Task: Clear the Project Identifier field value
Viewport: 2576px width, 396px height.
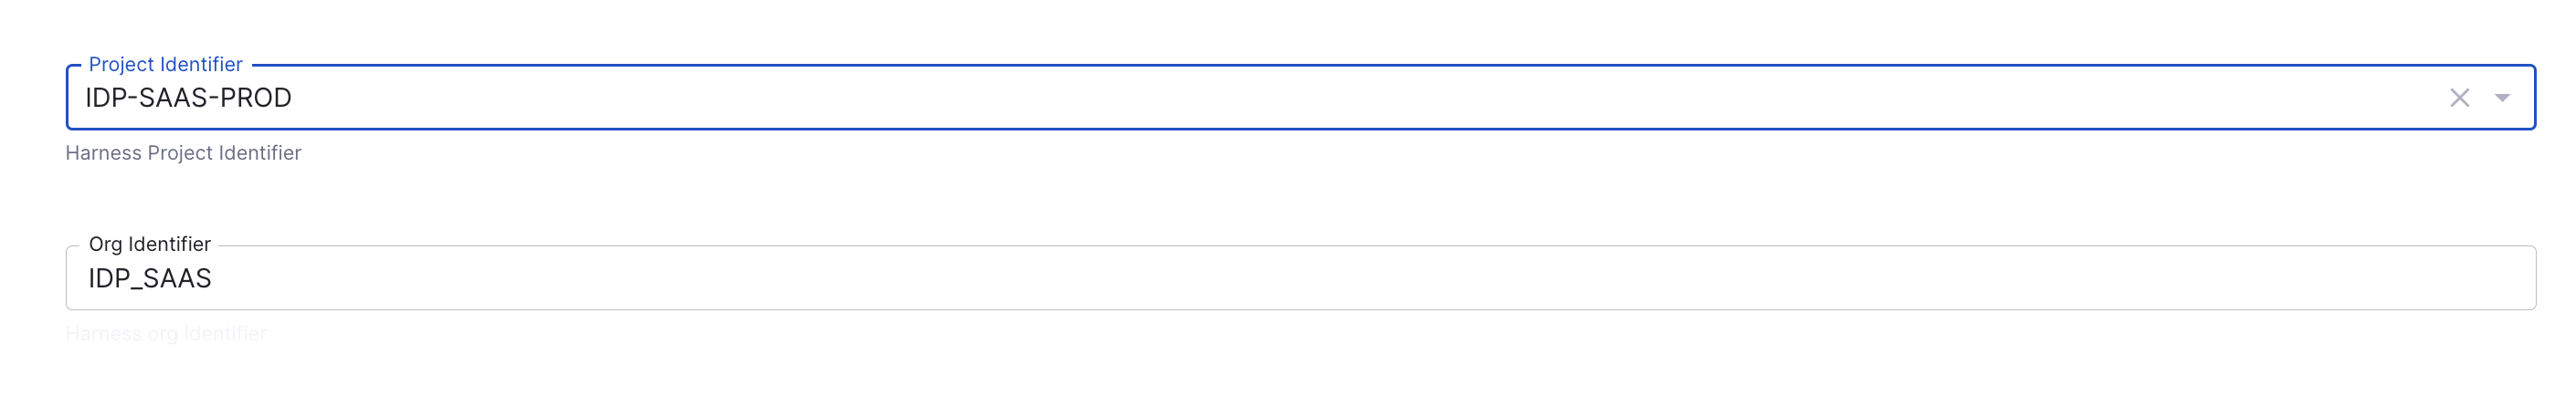Action: (2459, 98)
